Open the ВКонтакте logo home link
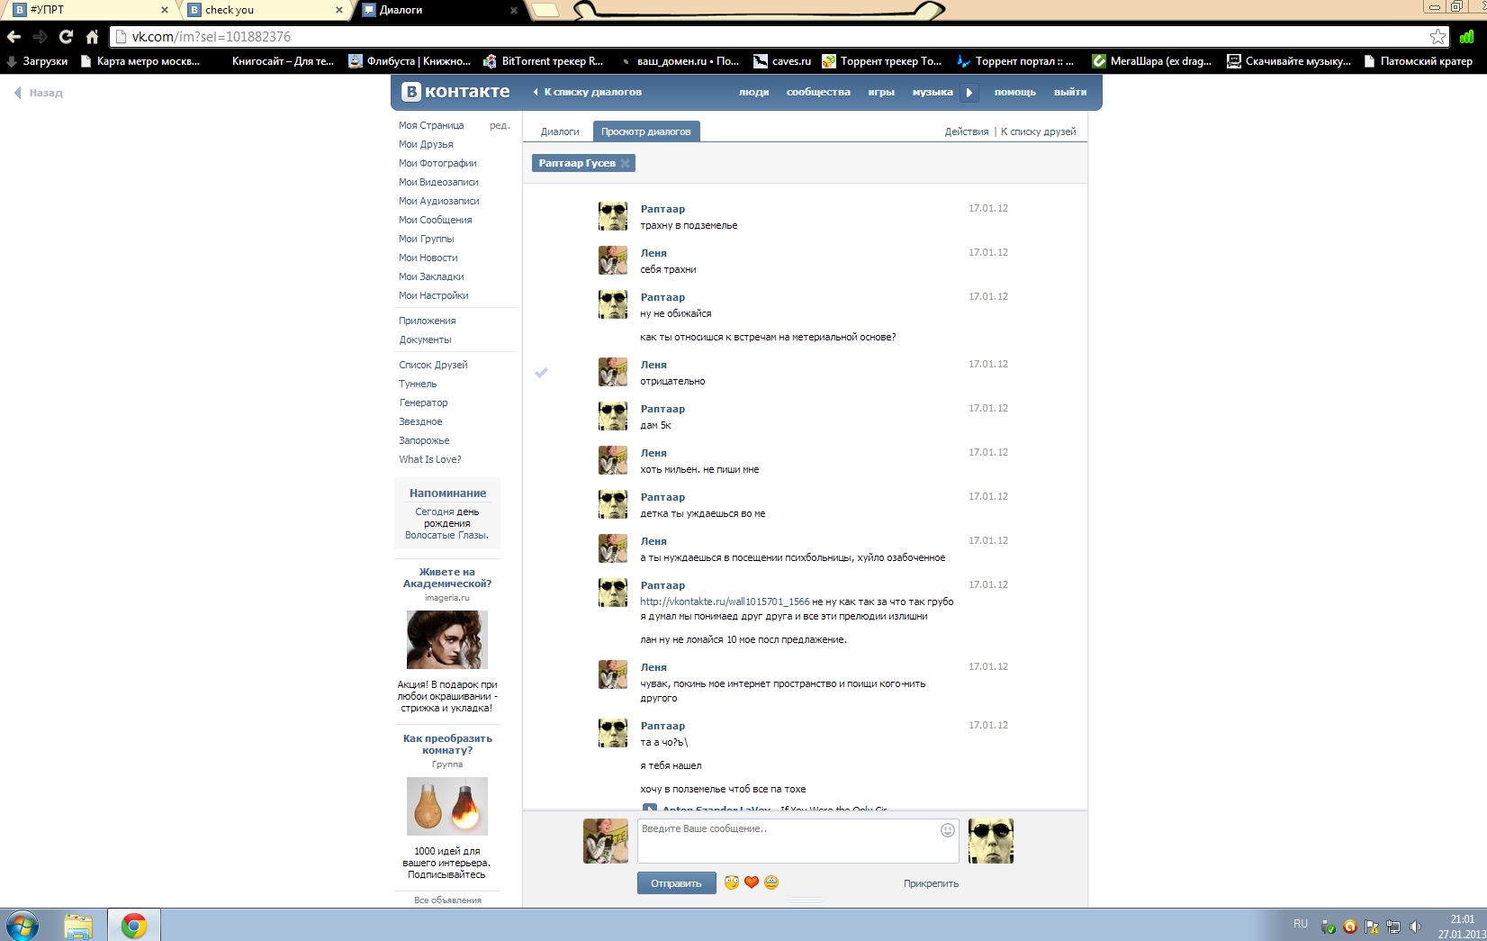1487x941 pixels. point(455,92)
